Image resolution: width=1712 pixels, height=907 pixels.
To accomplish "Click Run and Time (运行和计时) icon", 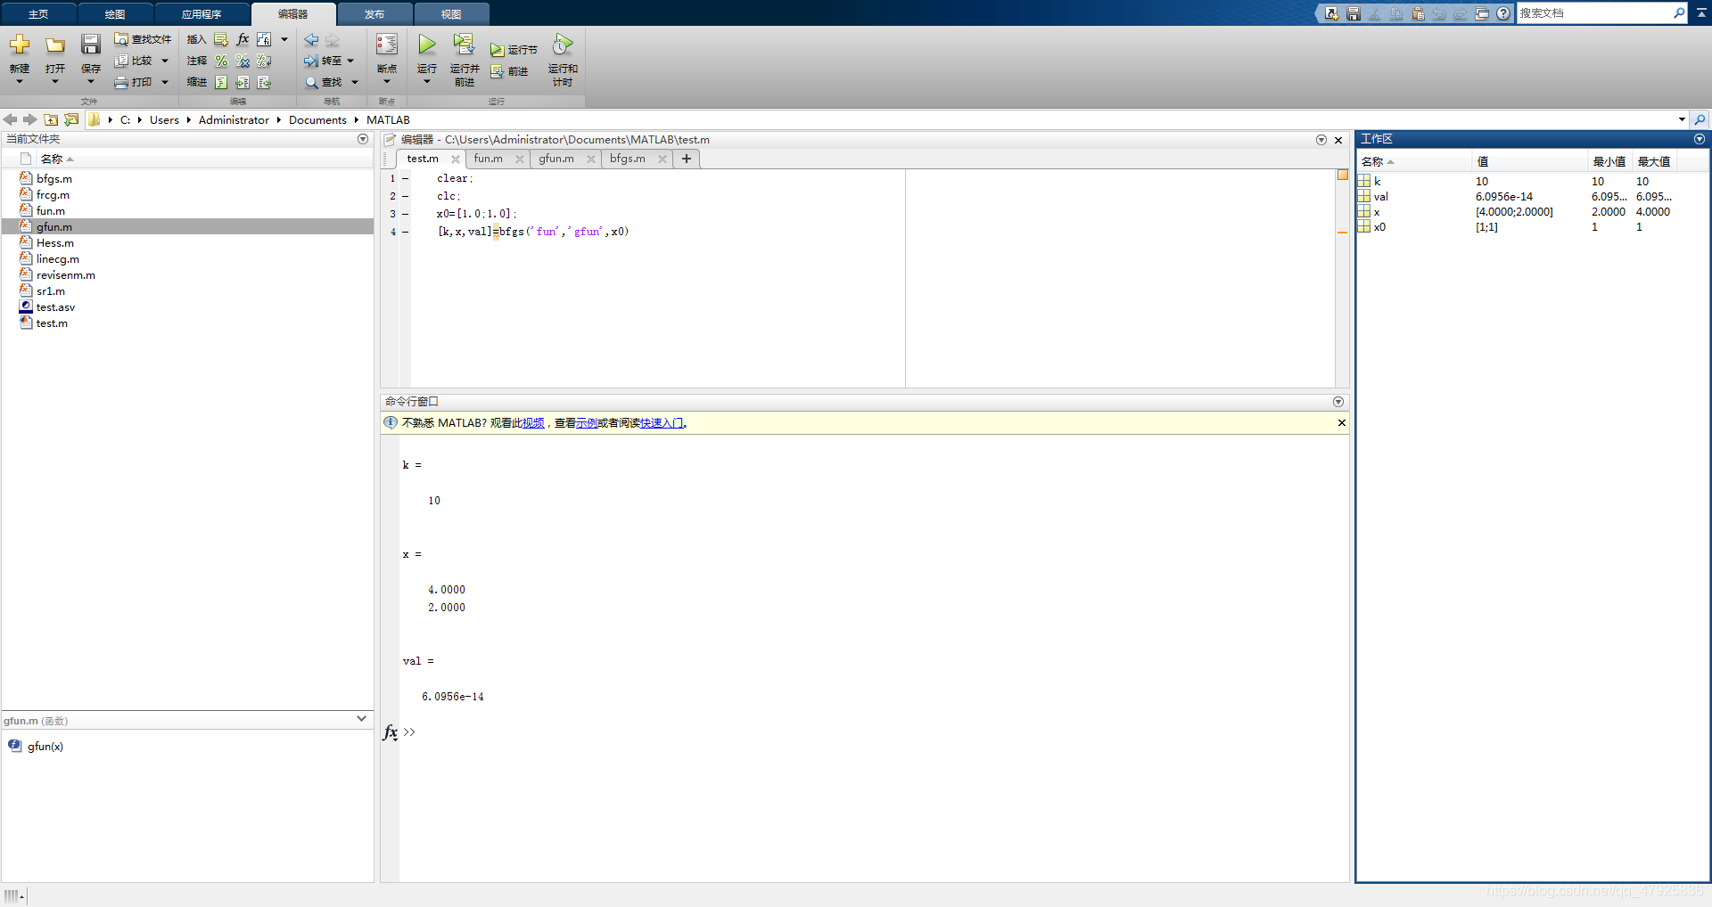I will 562,45.
